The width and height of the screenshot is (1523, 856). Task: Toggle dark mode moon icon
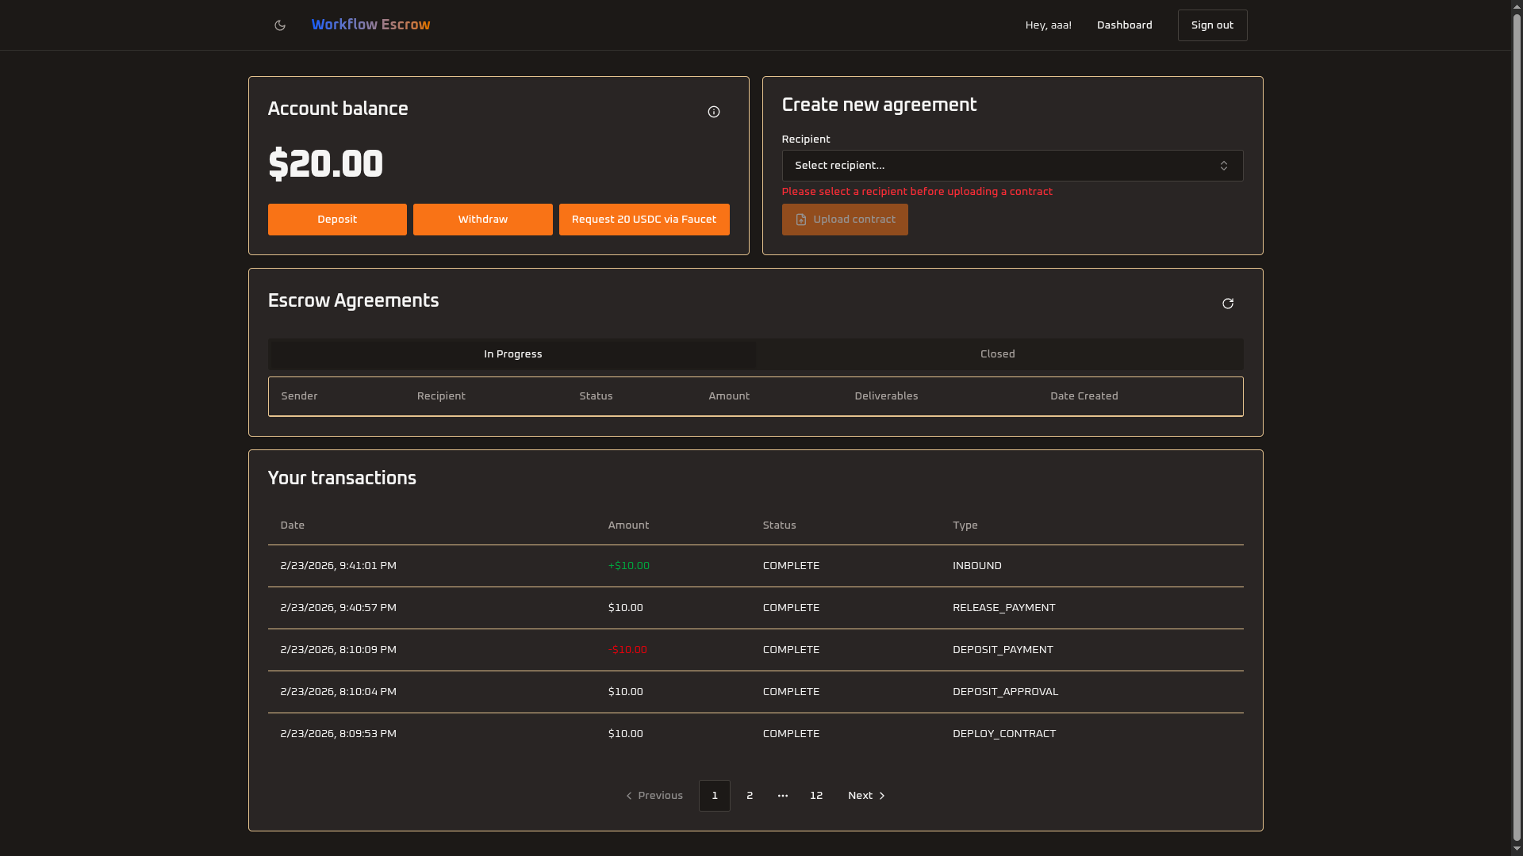(x=280, y=25)
